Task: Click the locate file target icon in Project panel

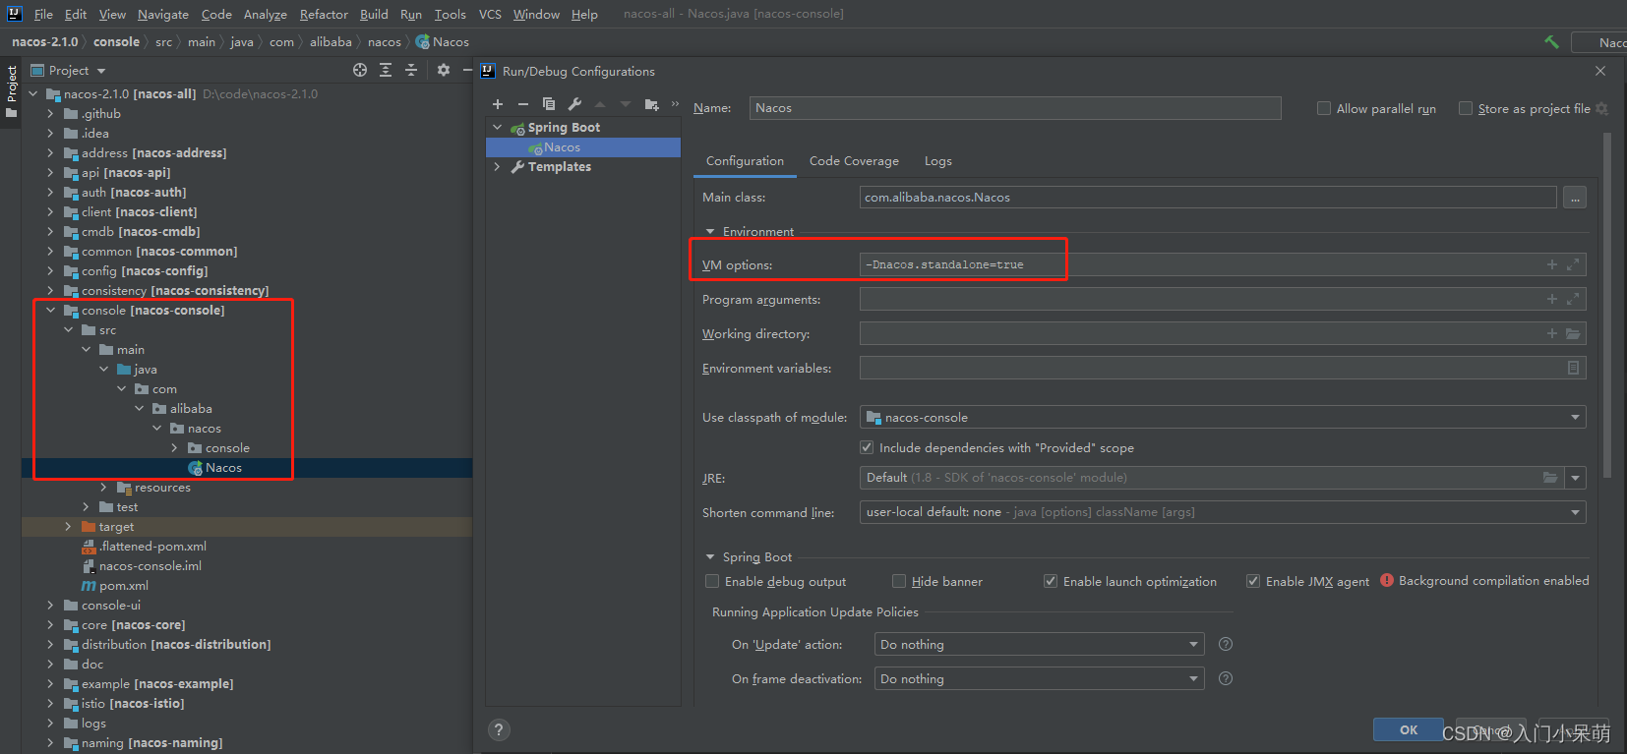Action: (x=360, y=70)
